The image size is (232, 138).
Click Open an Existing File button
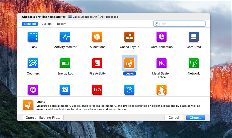(x=43, y=118)
